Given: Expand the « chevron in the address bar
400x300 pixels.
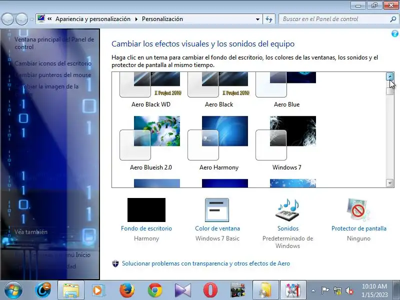Looking at the screenshot, I should pyautogui.click(x=49, y=19).
